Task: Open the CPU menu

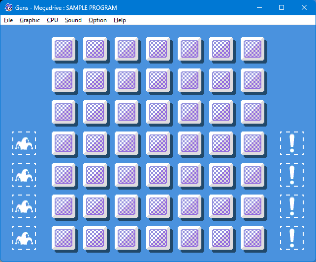Action: pos(52,20)
